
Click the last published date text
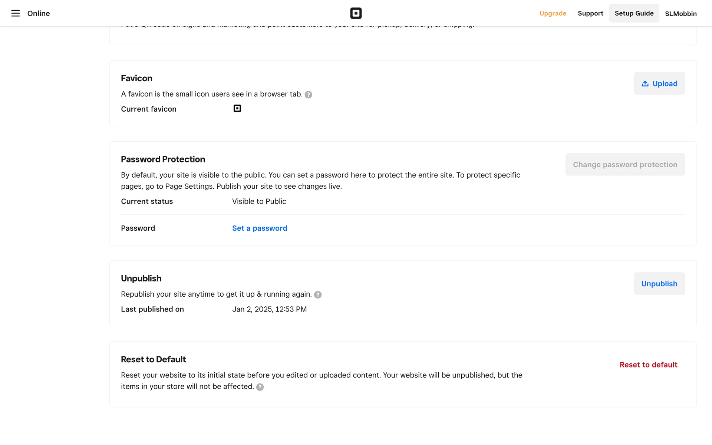(269, 309)
